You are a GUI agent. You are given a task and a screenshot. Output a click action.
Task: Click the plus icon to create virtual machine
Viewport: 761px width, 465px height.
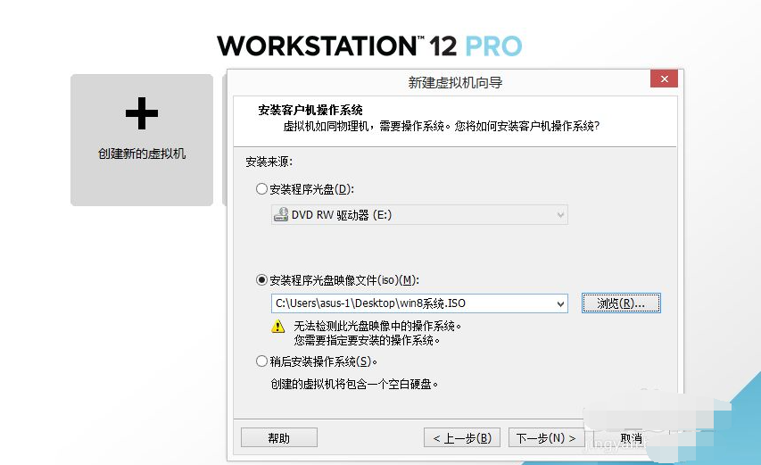pyautogui.click(x=142, y=113)
